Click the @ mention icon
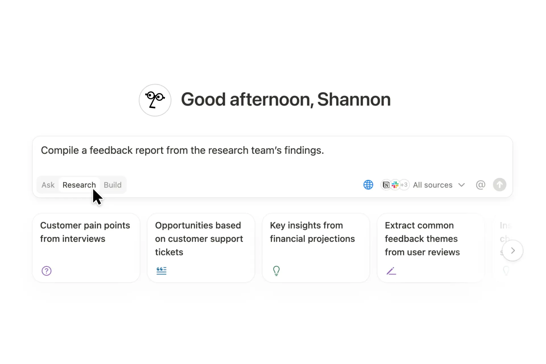This screenshot has height=364, width=546. 480,185
